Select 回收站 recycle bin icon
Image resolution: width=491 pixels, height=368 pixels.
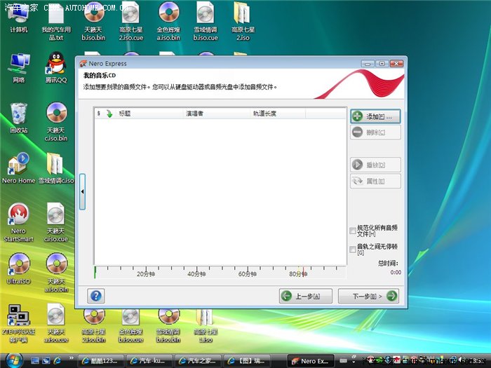click(18, 118)
